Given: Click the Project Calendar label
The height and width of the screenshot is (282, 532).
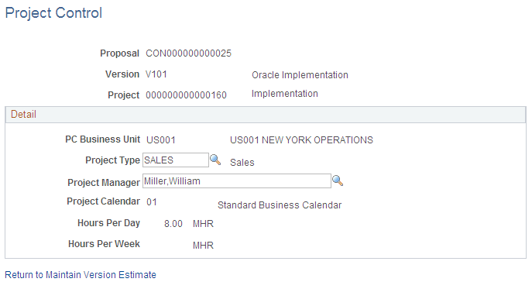Looking at the screenshot, I should coord(104,201).
